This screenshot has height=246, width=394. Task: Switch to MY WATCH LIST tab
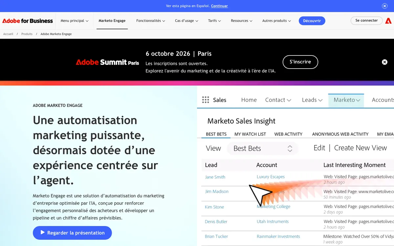250,134
